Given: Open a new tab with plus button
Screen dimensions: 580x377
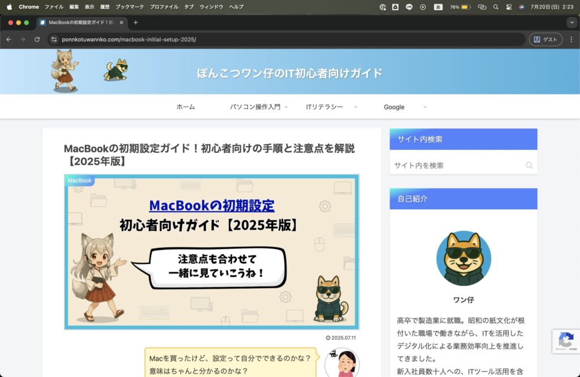Looking at the screenshot, I should click(x=136, y=23).
